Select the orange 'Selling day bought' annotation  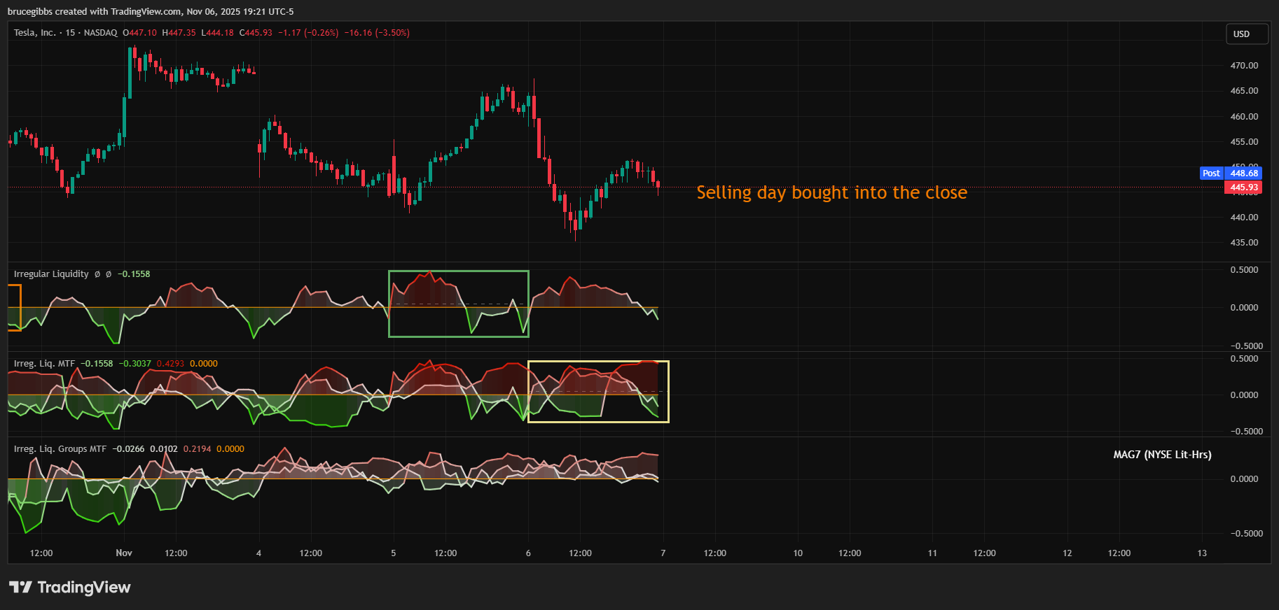click(831, 193)
